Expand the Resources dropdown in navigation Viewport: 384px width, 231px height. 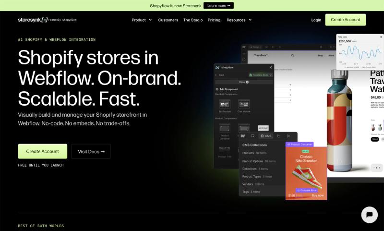[x=239, y=20]
